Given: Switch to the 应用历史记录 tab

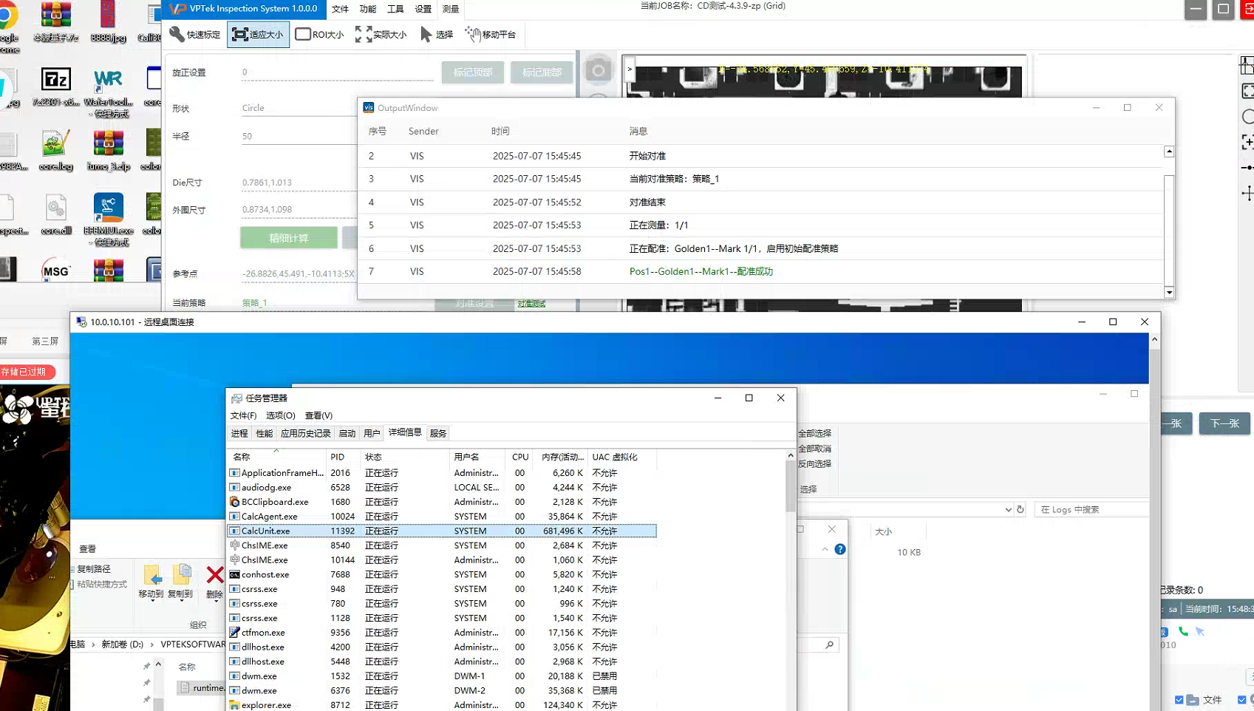Looking at the screenshot, I should pos(305,433).
